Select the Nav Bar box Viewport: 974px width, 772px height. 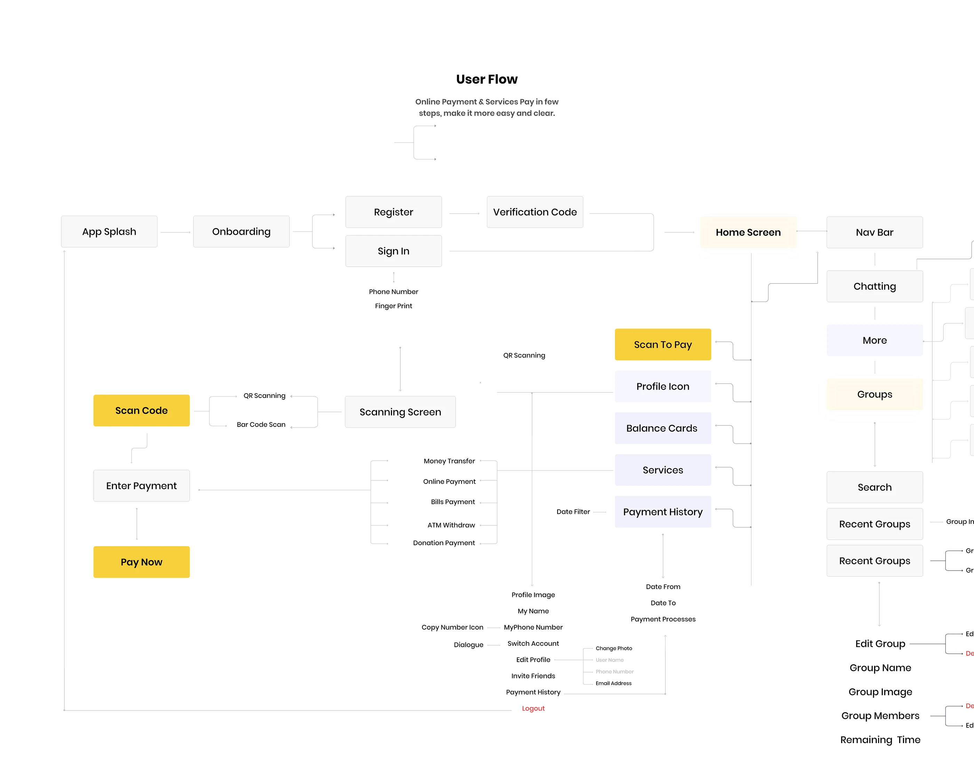tap(875, 233)
